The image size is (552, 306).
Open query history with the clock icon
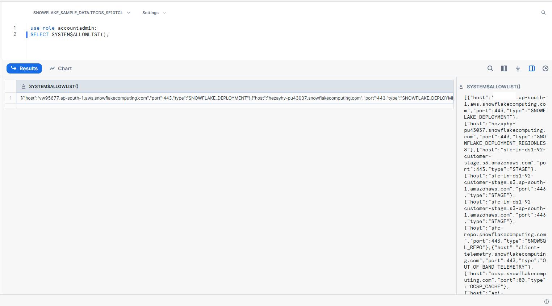[x=545, y=68]
